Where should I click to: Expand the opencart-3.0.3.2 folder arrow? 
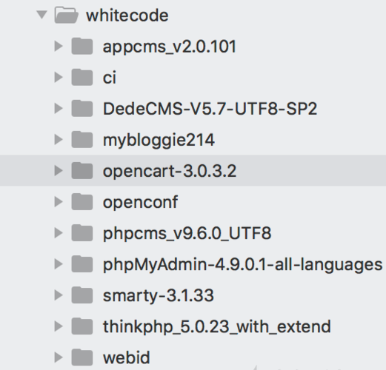tap(59, 170)
